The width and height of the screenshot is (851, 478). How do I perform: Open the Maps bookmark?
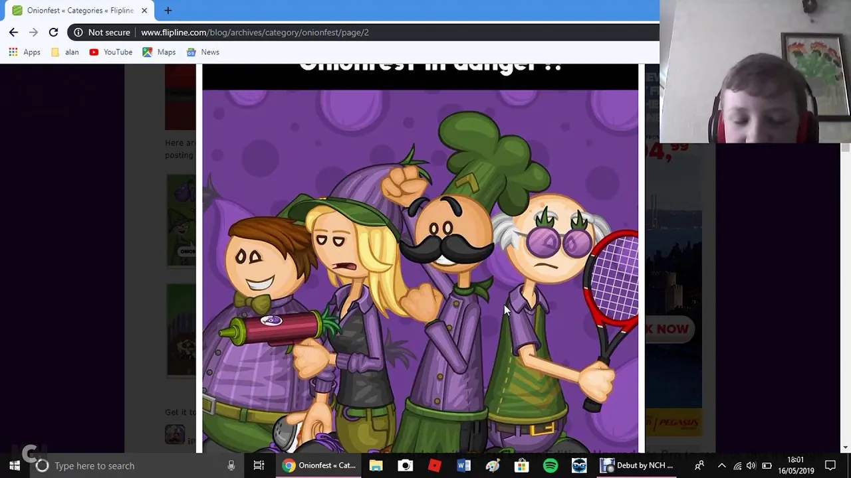point(160,52)
